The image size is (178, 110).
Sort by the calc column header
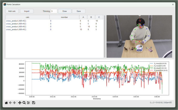[28, 17]
